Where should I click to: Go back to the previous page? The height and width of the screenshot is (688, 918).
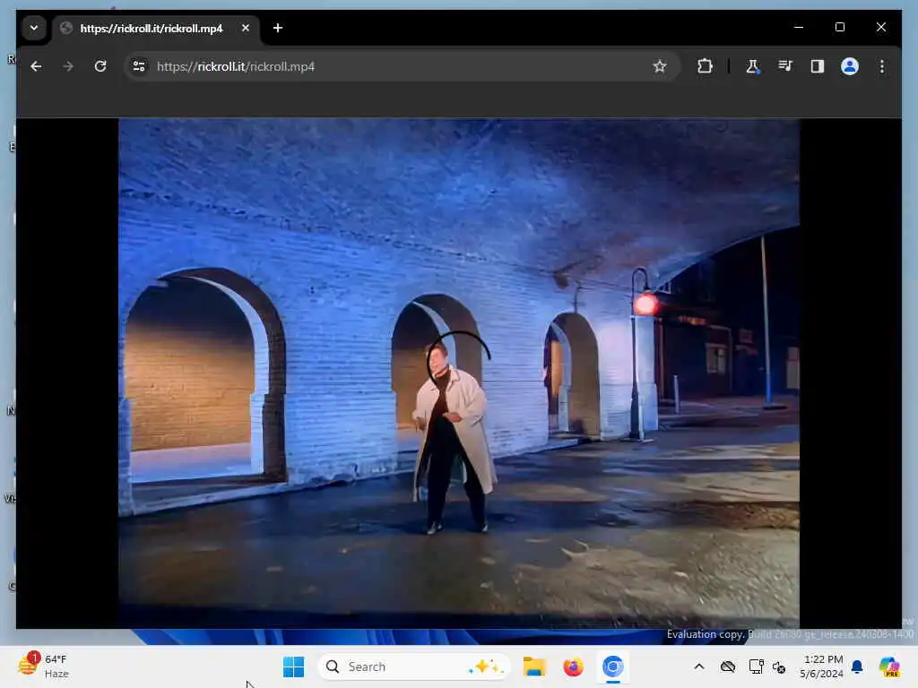pyautogui.click(x=36, y=66)
